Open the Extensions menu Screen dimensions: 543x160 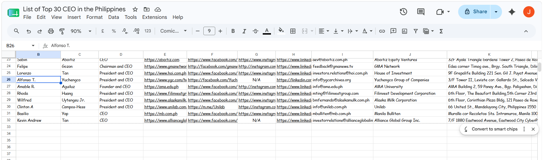tap(154, 17)
